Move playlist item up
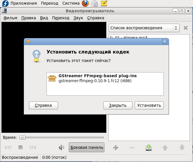Viewport: 193px width, 162px height. pyautogui.click(x=165, y=148)
